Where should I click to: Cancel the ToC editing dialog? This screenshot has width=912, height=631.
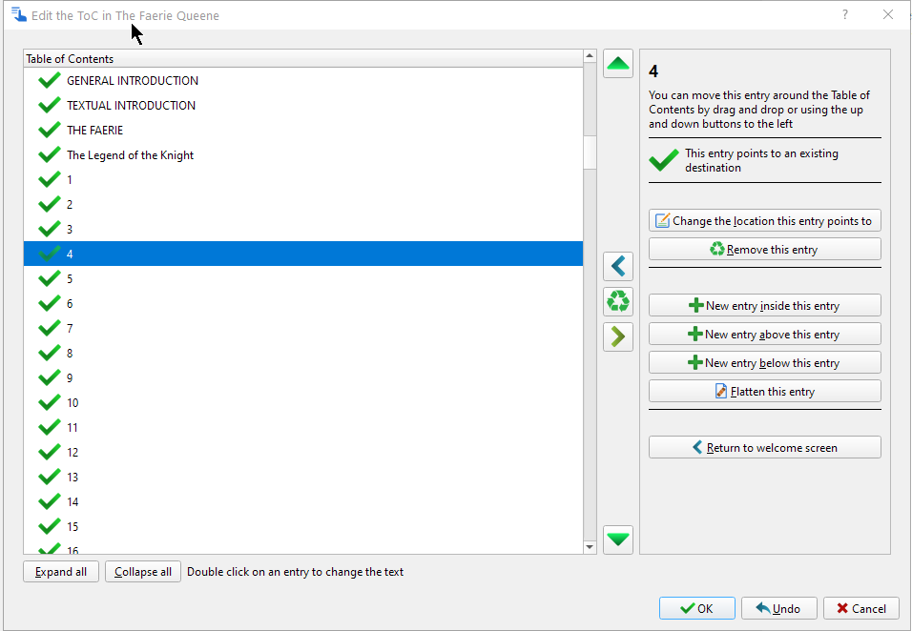click(860, 608)
